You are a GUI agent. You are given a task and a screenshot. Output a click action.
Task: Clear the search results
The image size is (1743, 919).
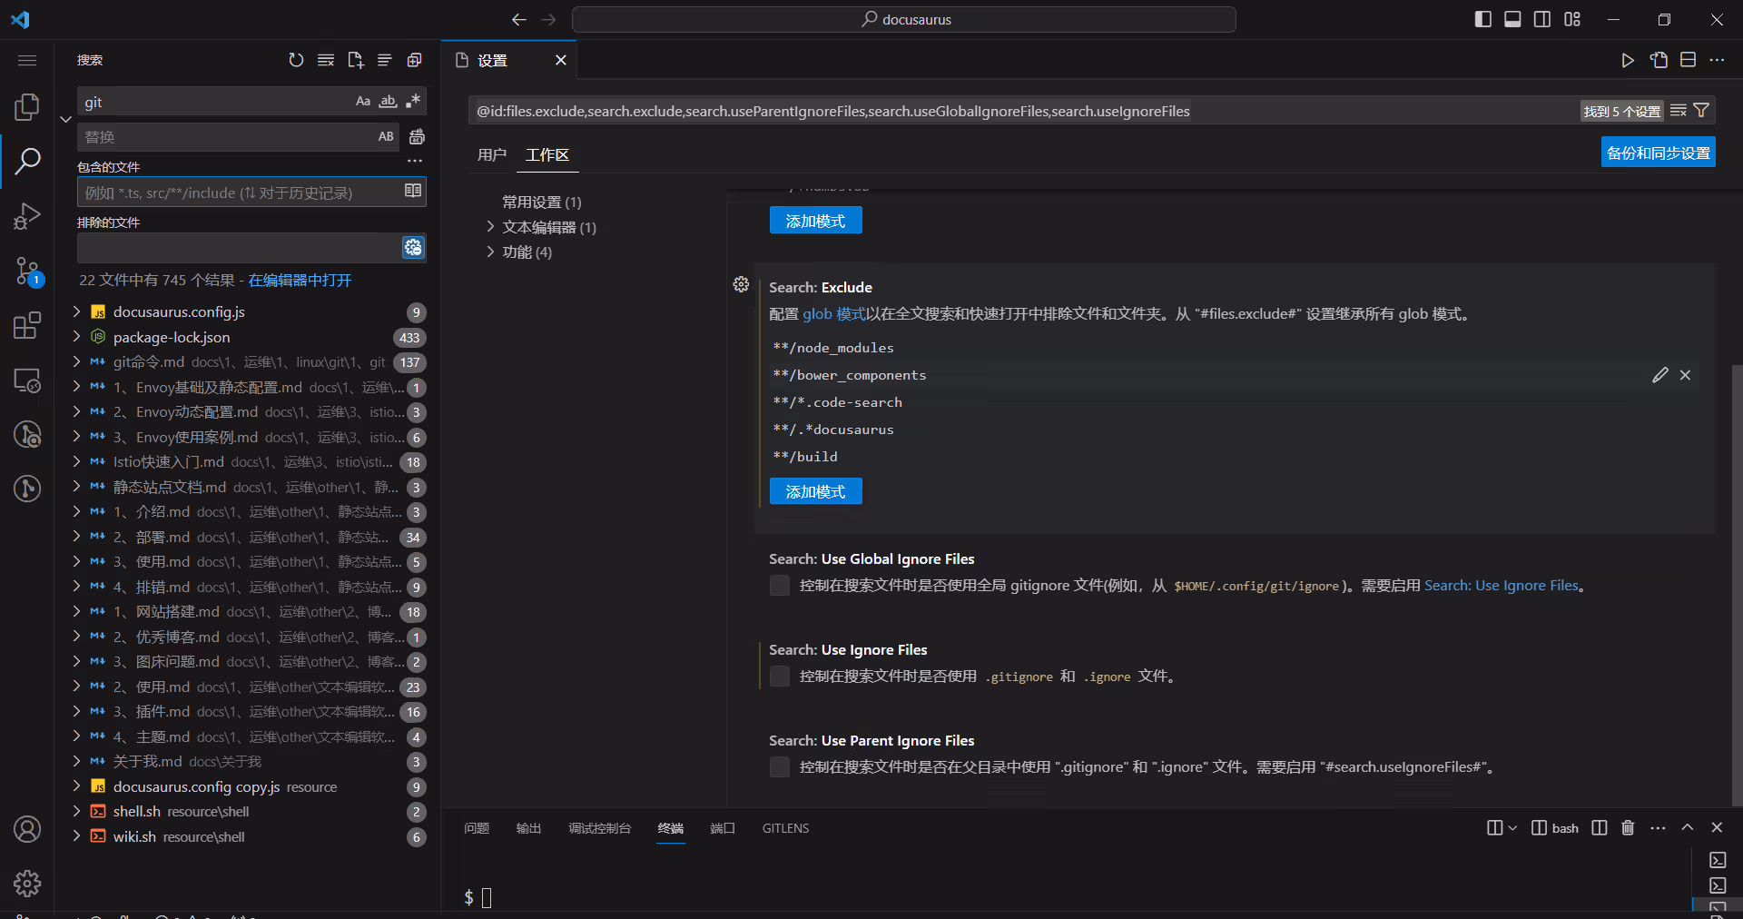pyautogui.click(x=326, y=60)
